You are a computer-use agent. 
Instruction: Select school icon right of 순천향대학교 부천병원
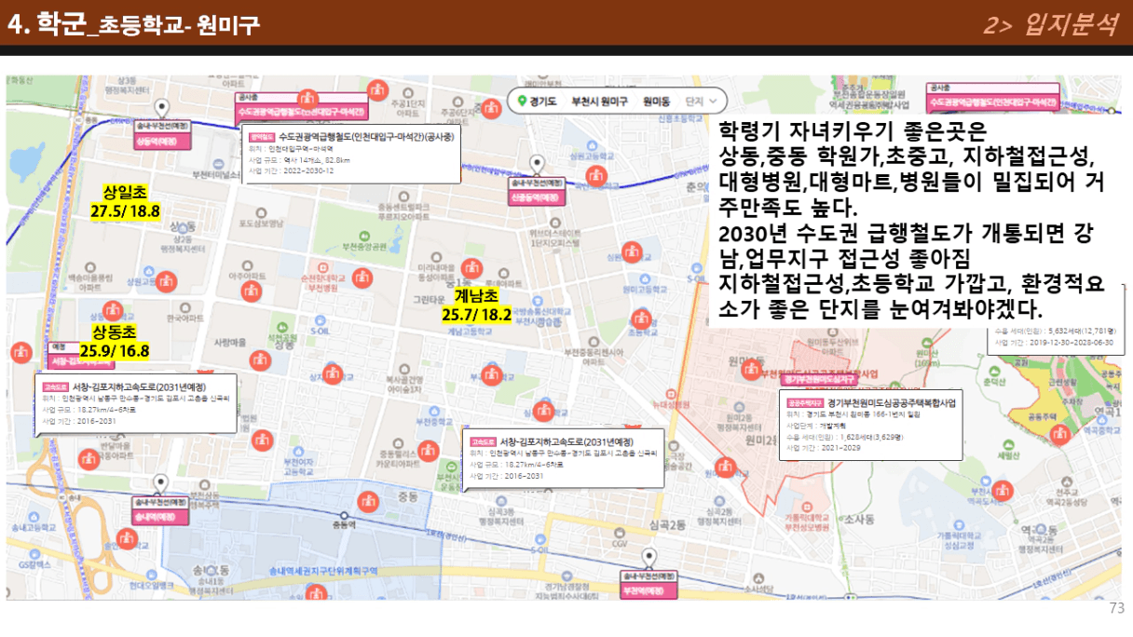[364, 278]
